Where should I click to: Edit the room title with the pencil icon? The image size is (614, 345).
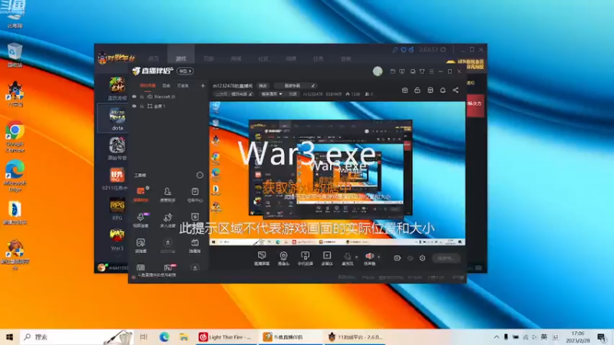313,86
